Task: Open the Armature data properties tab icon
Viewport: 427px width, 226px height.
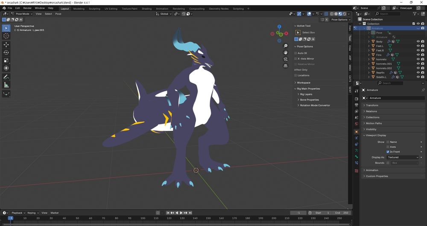Action: [357, 151]
